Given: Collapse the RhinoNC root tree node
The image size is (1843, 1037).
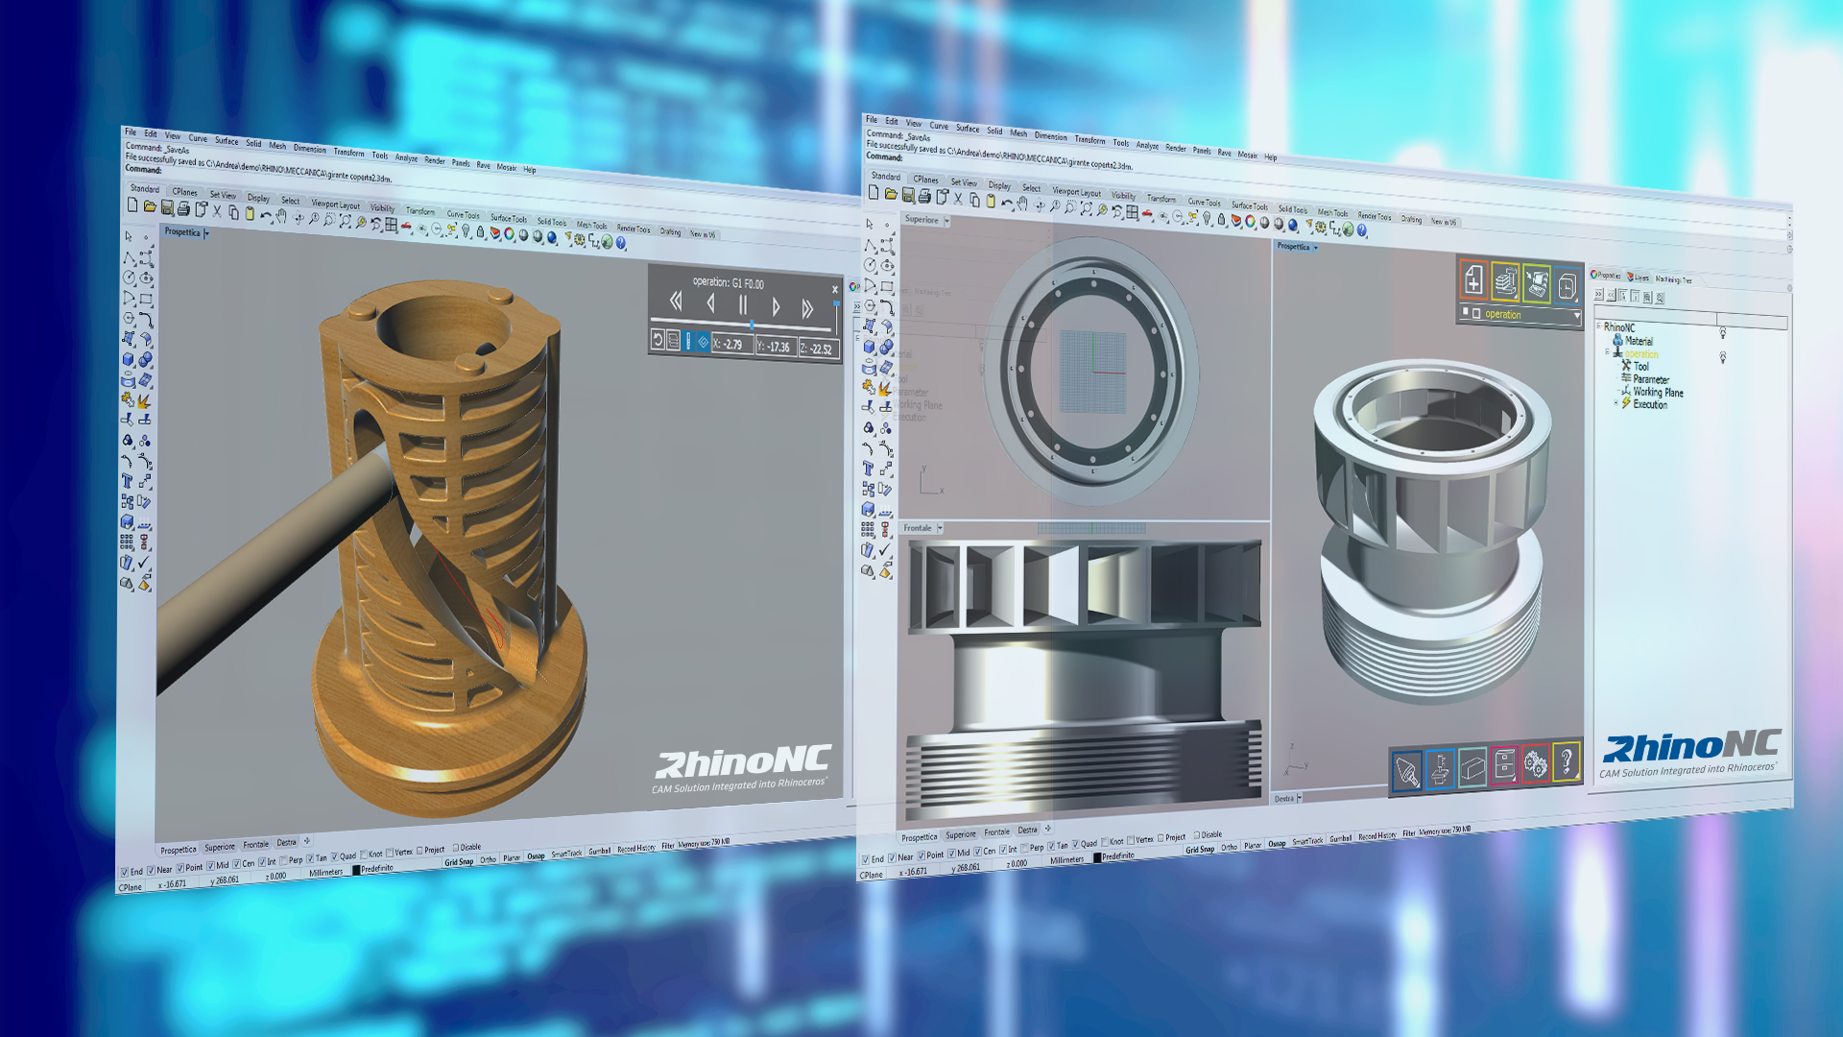Looking at the screenshot, I should (x=1599, y=326).
